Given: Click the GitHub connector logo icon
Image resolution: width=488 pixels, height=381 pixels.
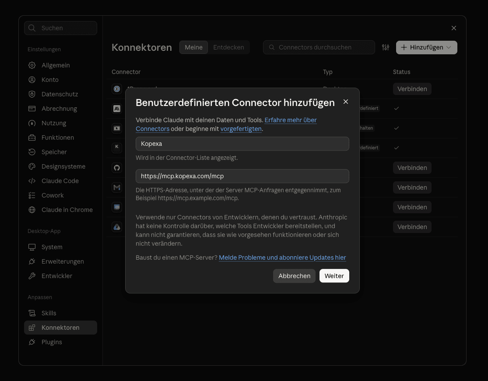Looking at the screenshot, I should 117,168.
